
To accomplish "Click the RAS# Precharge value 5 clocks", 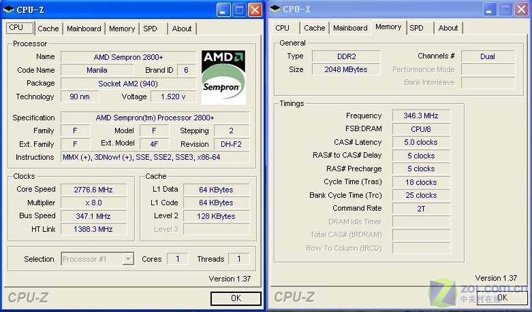I will tap(421, 169).
